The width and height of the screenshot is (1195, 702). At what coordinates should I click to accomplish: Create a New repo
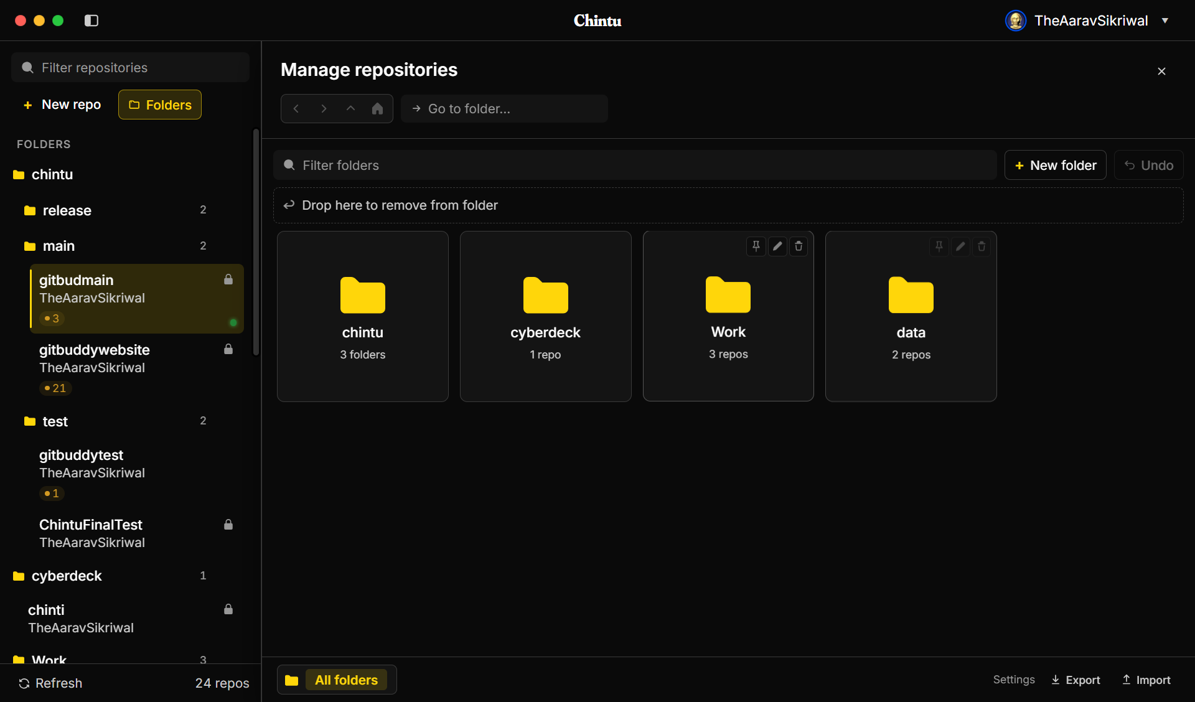[62, 105]
